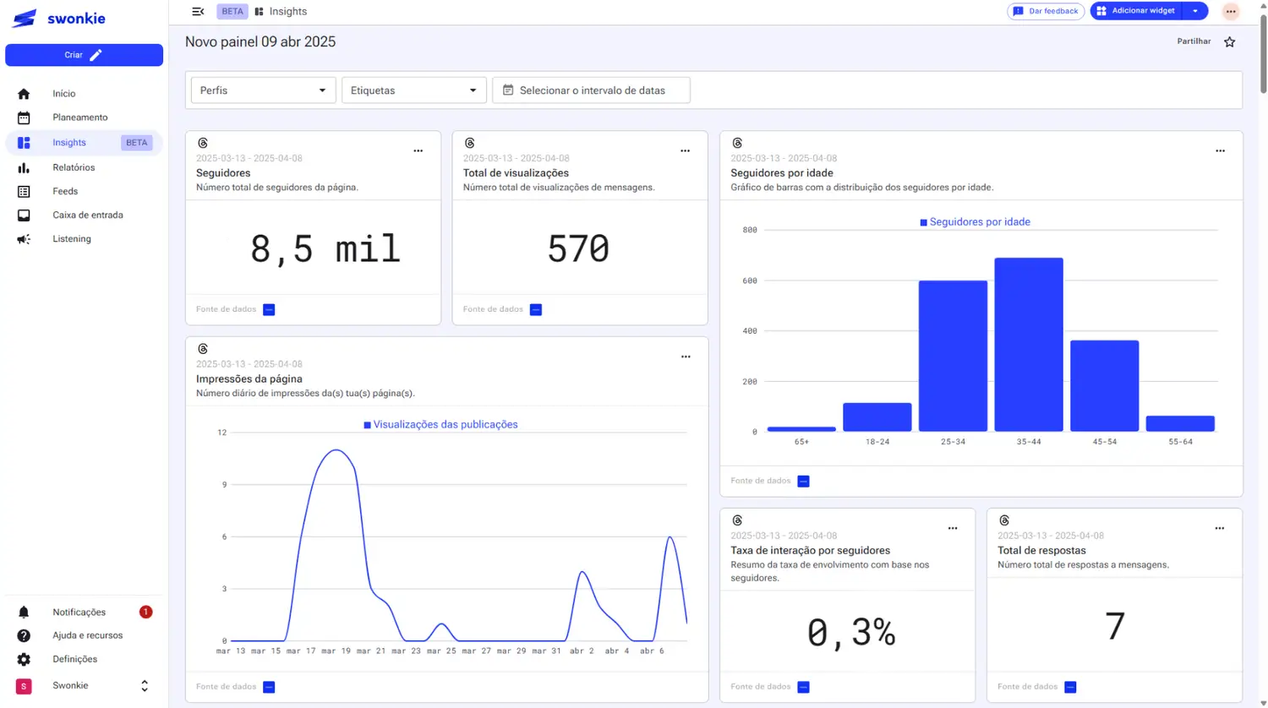This screenshot has height=708, width=1268.
Task: Expand the Perfis dropdown filter
Action: coord(263,90)
